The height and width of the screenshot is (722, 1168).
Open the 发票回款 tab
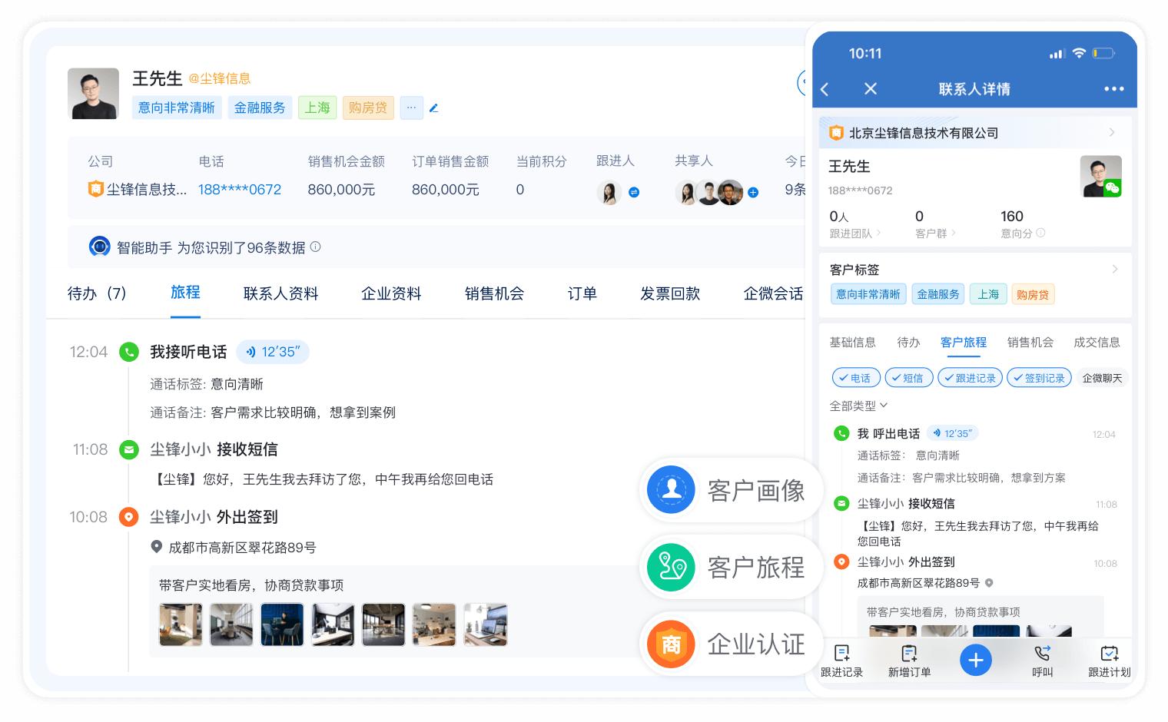670,293
